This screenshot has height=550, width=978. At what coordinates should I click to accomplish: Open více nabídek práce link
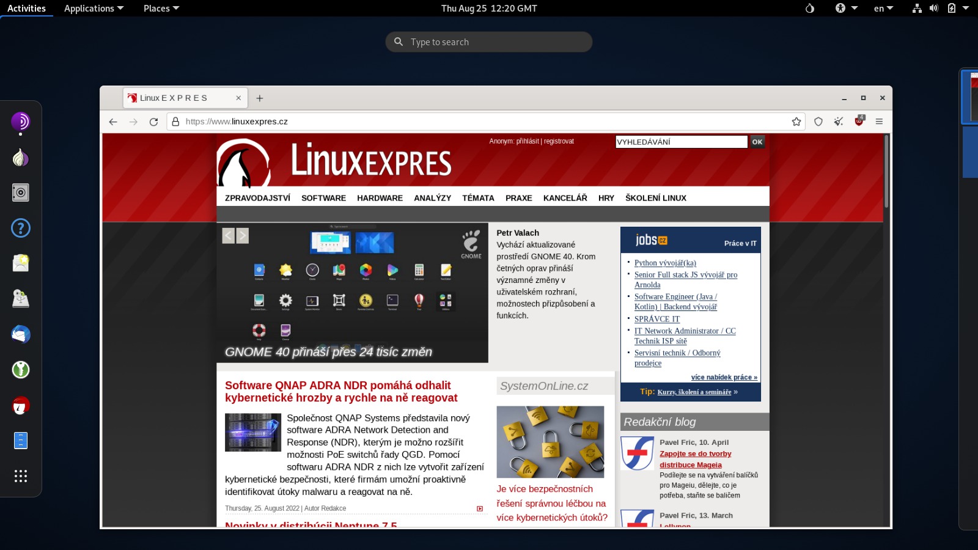click(724, 377)
